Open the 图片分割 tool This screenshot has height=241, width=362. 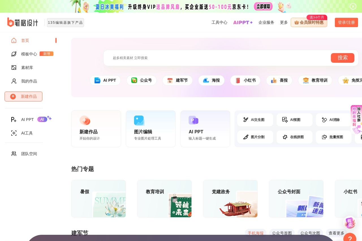pos(255,137)
